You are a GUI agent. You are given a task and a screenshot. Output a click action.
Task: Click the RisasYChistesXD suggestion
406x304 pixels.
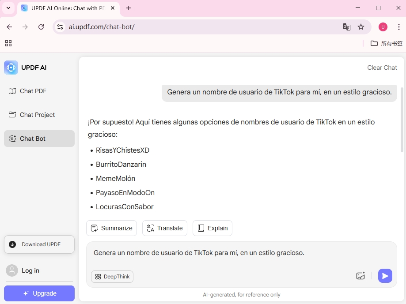tap(122, 150)
